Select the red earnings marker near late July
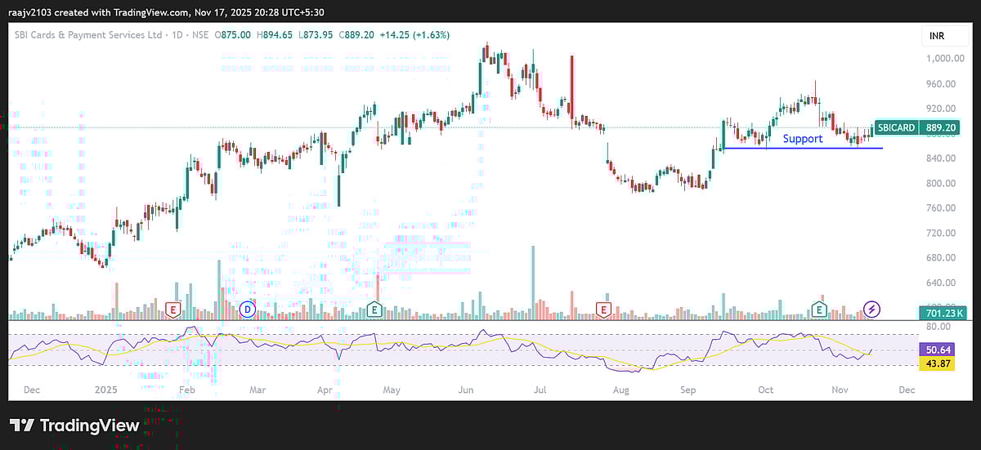Viewport: 981px width, 450px height. tap(603, 310)
